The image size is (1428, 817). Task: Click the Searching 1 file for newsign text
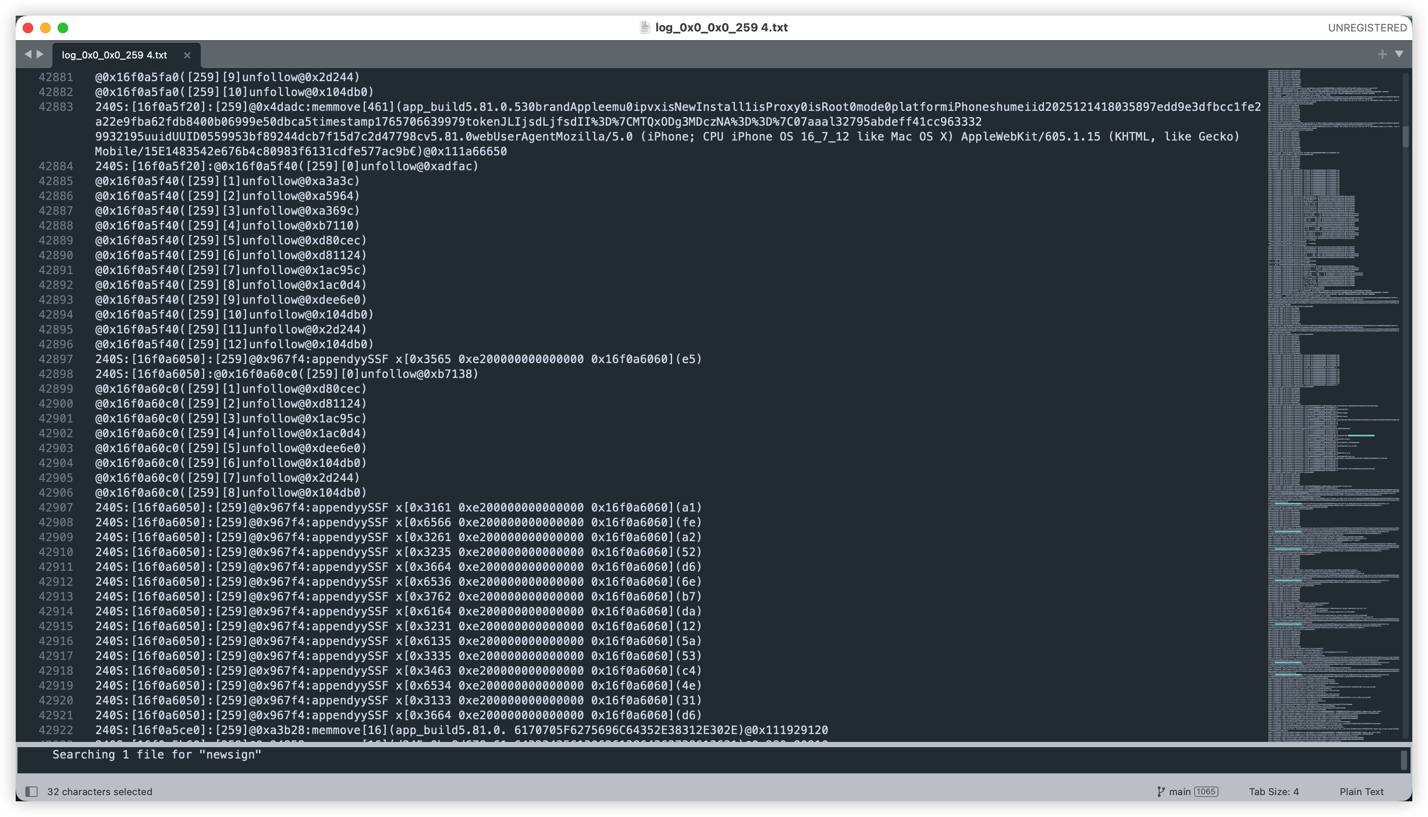click(157, 755)
